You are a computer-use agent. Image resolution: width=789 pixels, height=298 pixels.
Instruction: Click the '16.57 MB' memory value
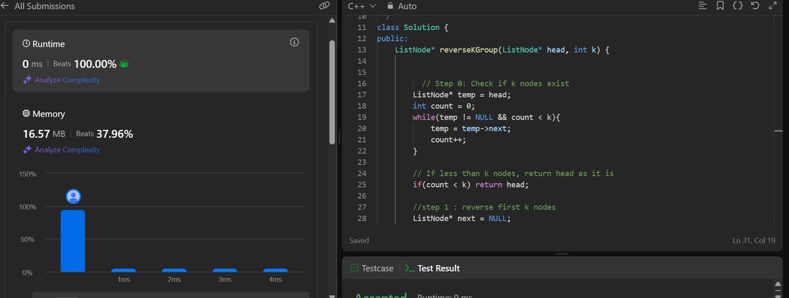pos(44,134)
